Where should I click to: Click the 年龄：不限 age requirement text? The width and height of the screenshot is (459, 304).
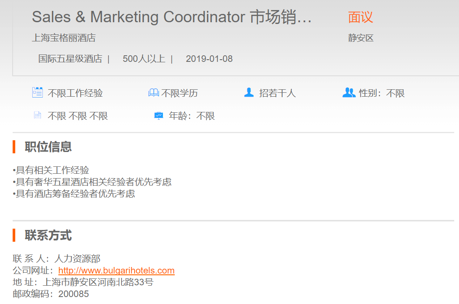tap(192, 116)
